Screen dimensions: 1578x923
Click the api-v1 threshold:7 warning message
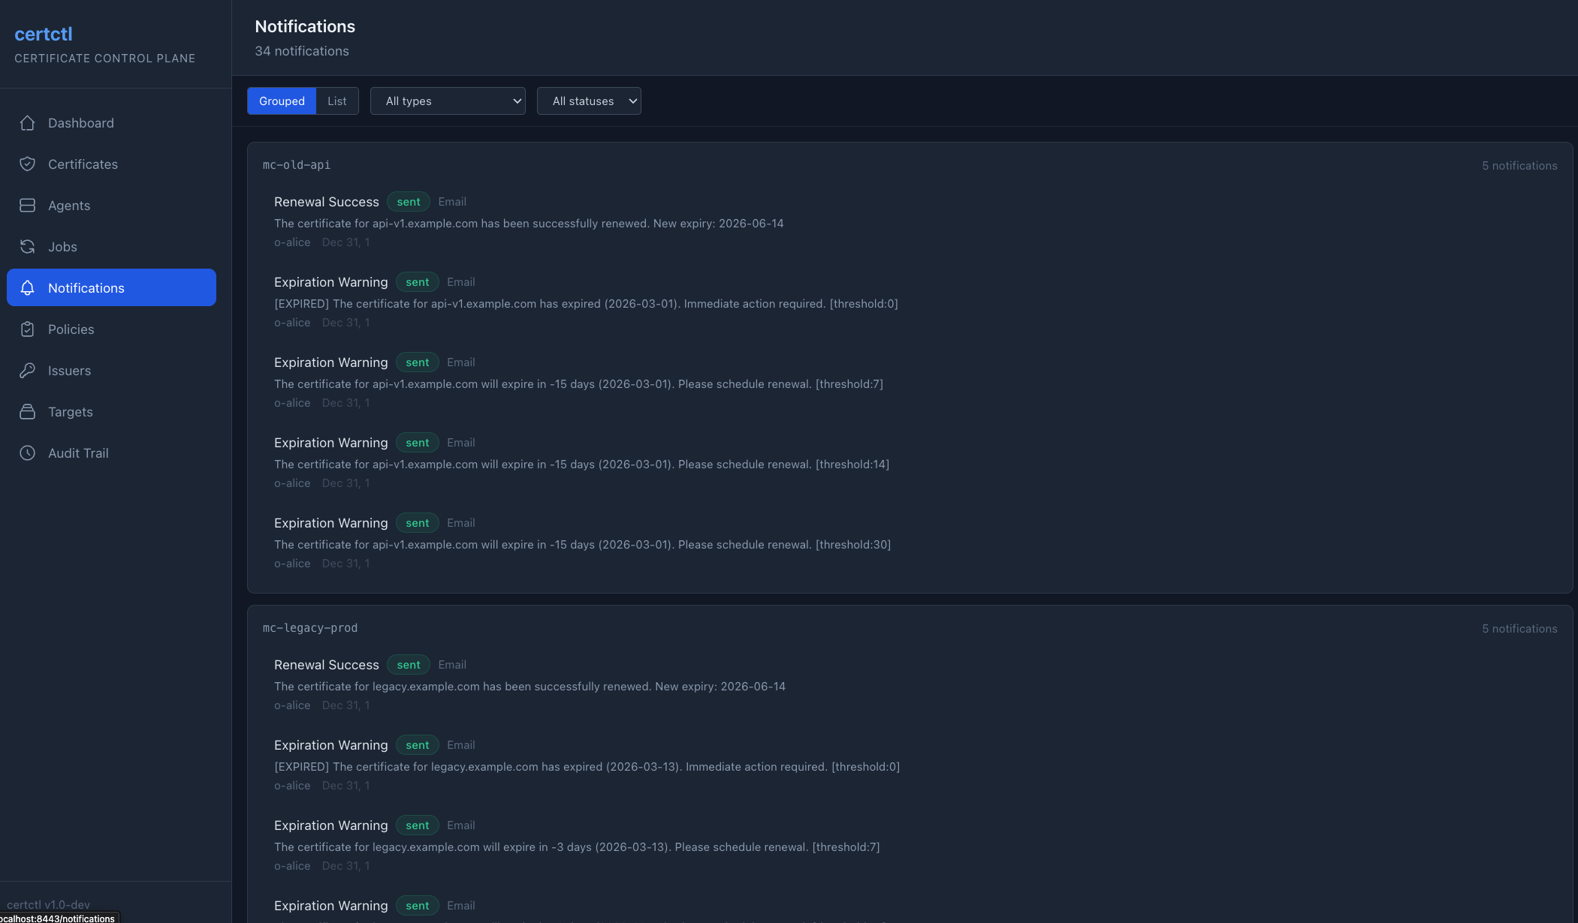point(578,384)
